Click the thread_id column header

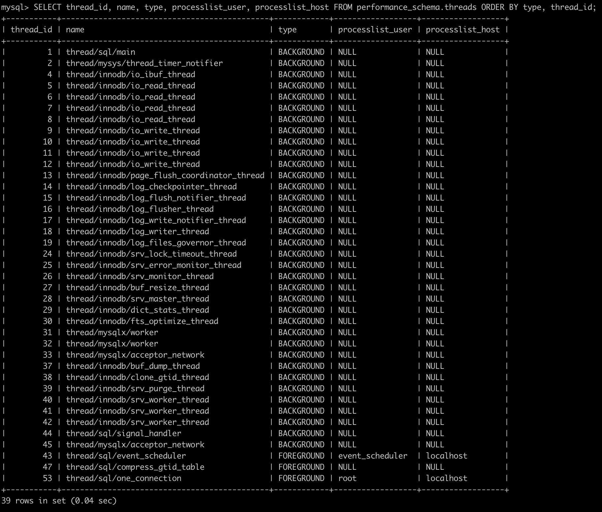click(31, 30)
